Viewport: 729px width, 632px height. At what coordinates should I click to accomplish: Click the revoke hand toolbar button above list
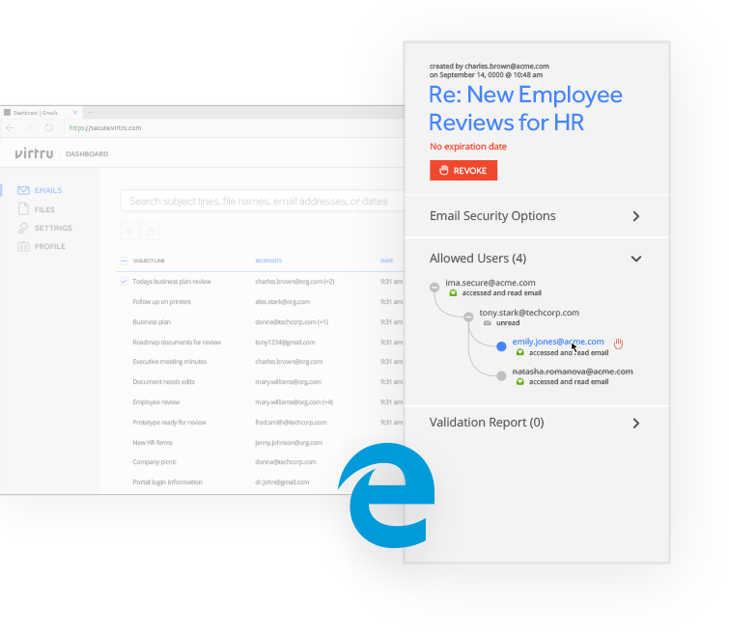(x=151, y=231)
